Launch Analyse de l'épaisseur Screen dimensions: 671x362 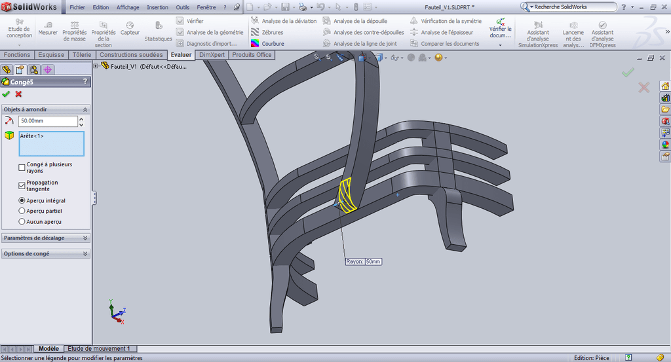(x=442, y=33)
